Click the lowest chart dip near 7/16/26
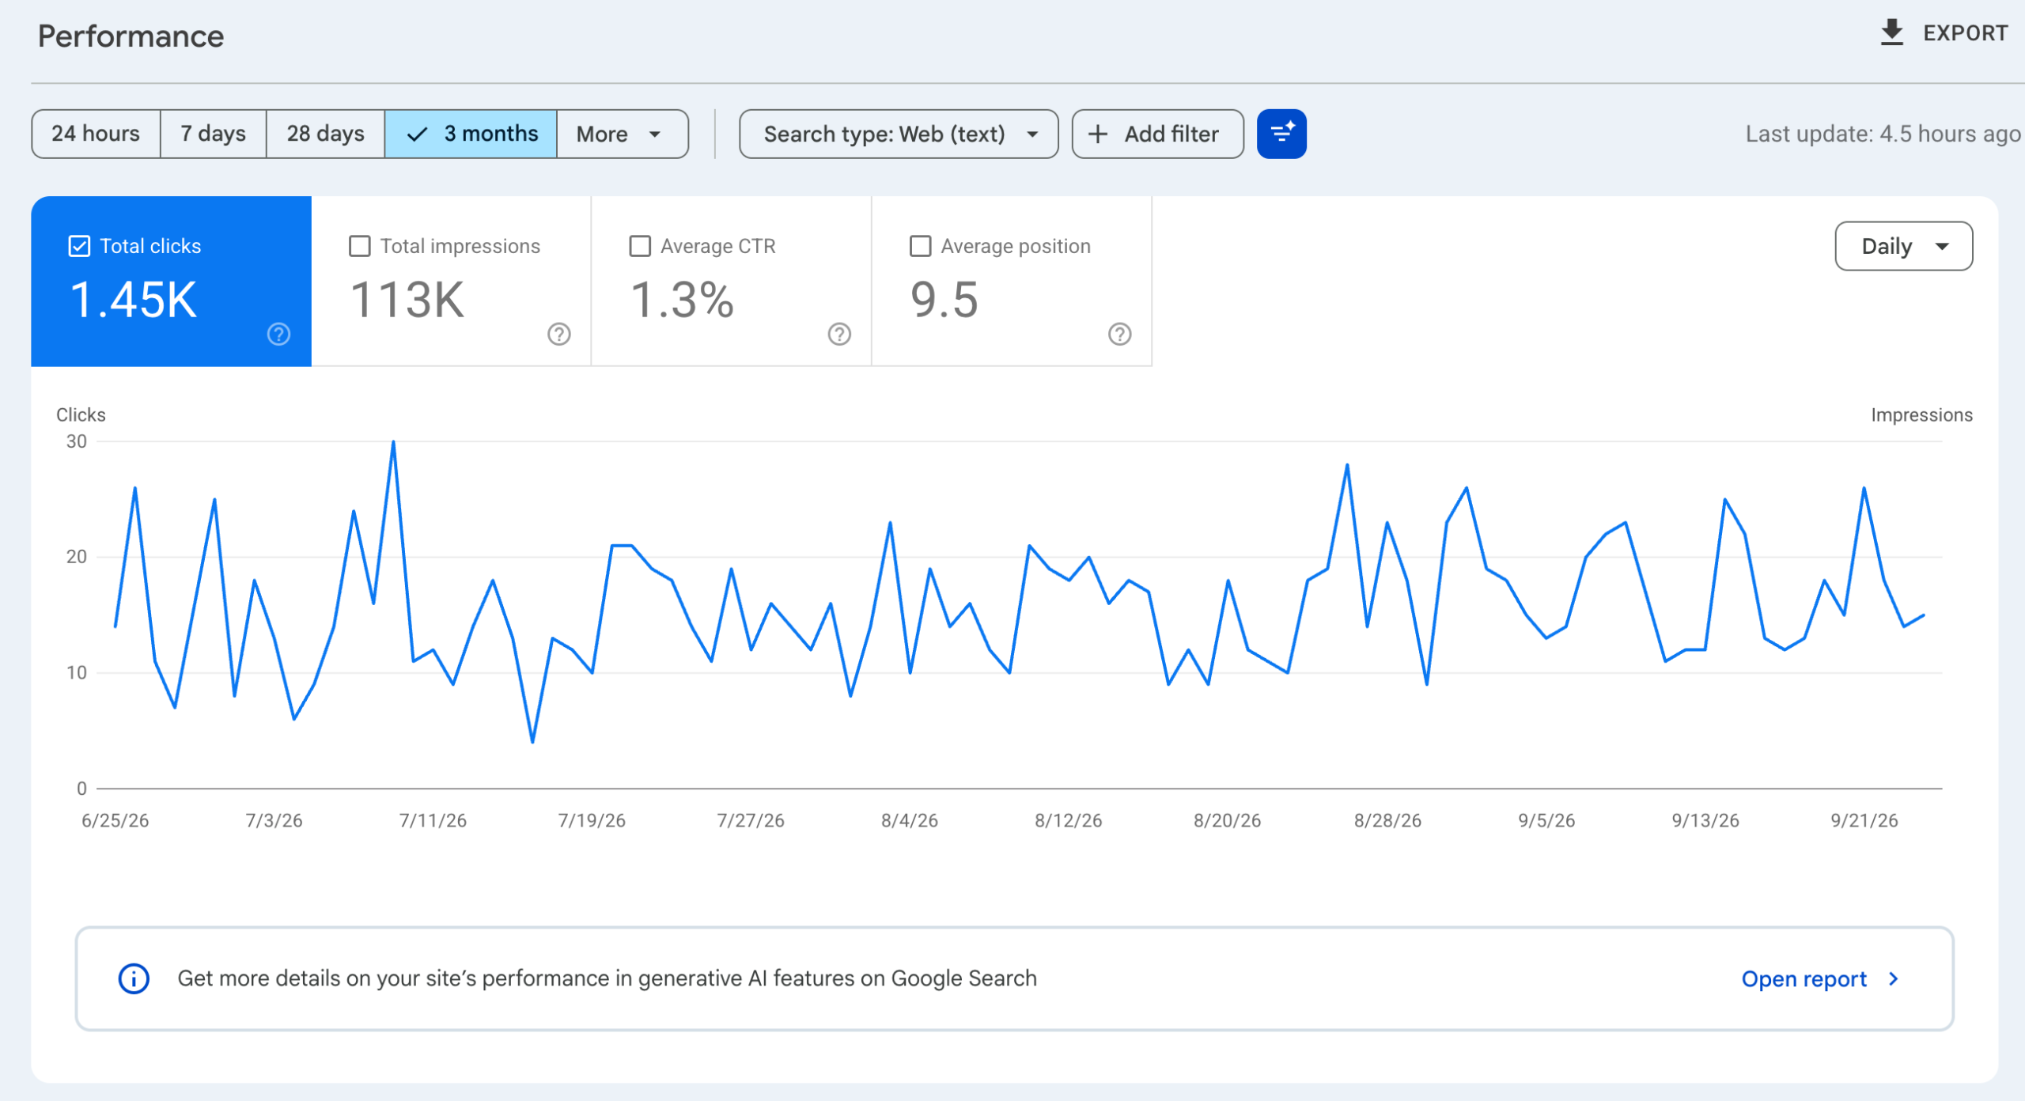The image size is (2025, 1101). tap(532, 742)
